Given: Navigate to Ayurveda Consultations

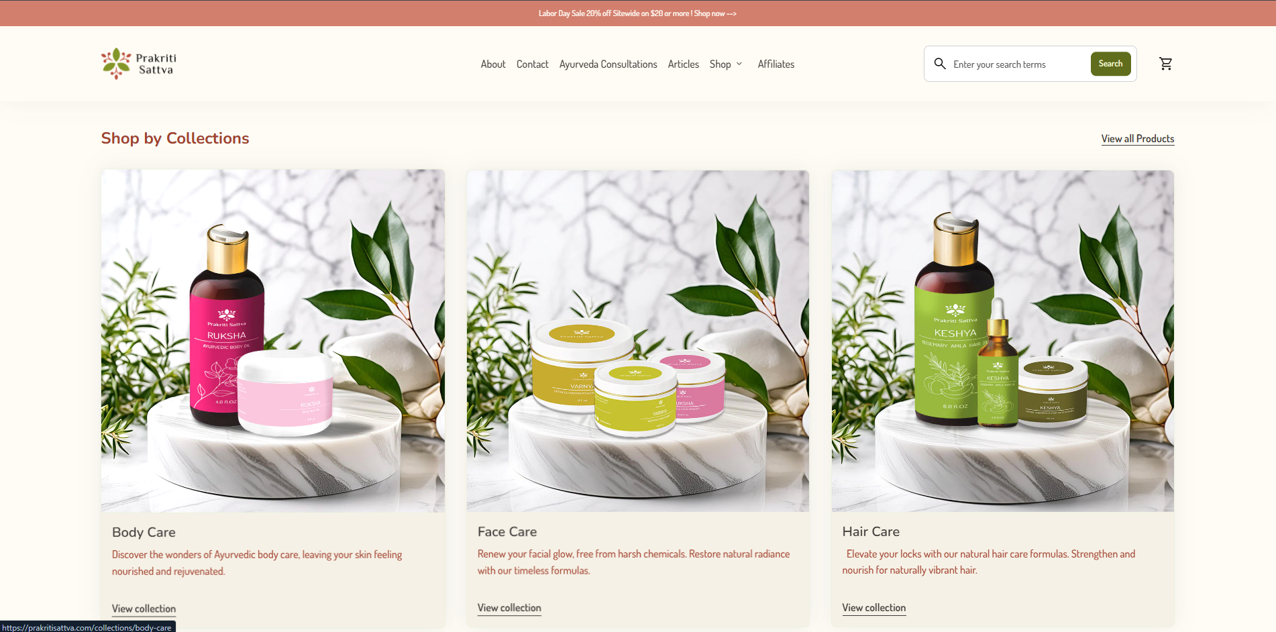Looking at the screenshot, I should pyautogui.click(x=608, y=64).
